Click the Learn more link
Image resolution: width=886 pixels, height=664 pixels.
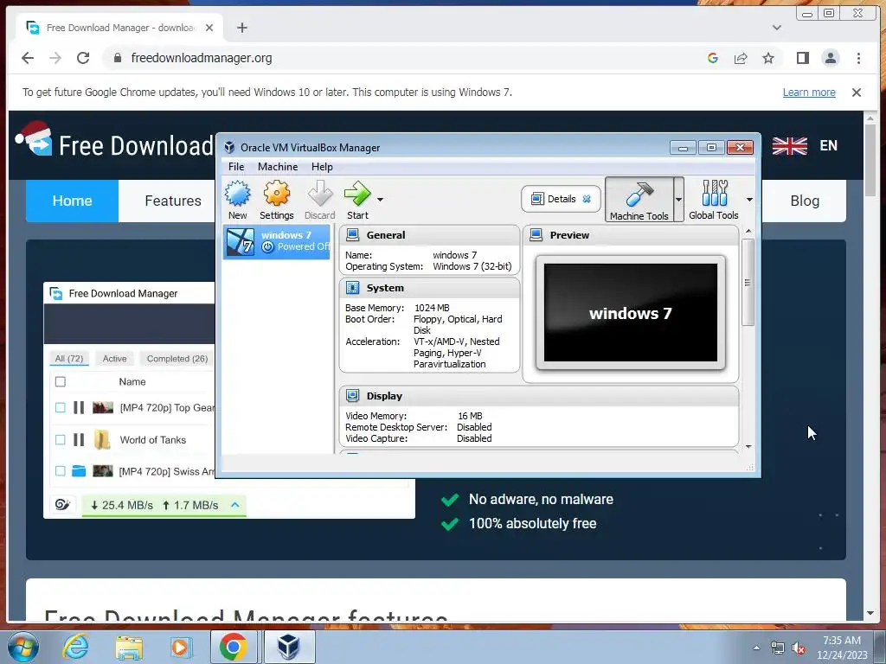tap(809, 92)
